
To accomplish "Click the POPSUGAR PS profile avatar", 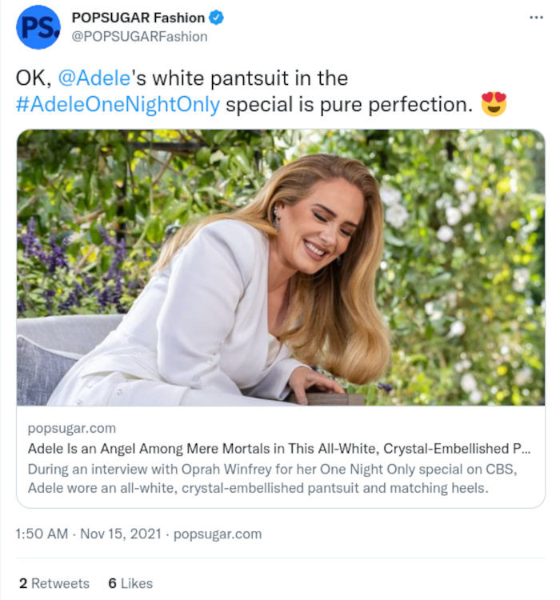I will (38, 27).
